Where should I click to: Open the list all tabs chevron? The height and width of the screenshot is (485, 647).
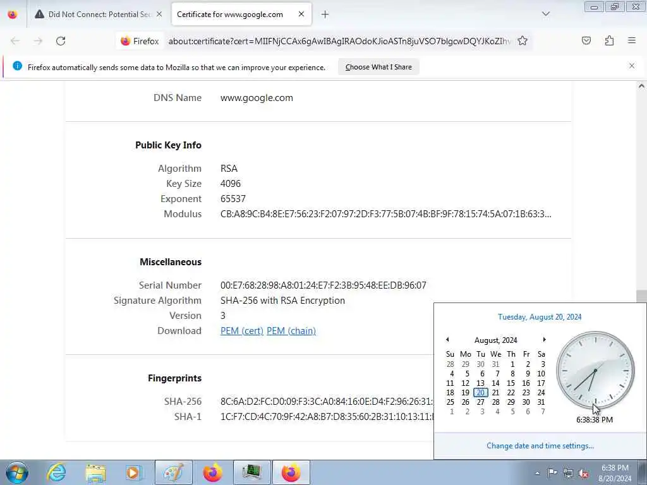[x=546, y=14]
